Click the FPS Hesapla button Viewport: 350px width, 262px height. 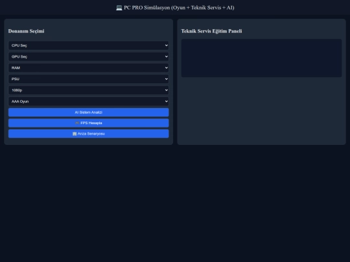[x=88, y=123]
